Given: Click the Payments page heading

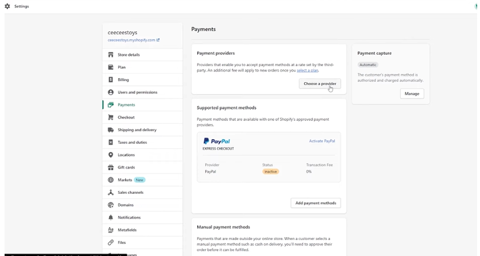Looking at the screenshot, I should pyautogui.click(x=203, y=29).
